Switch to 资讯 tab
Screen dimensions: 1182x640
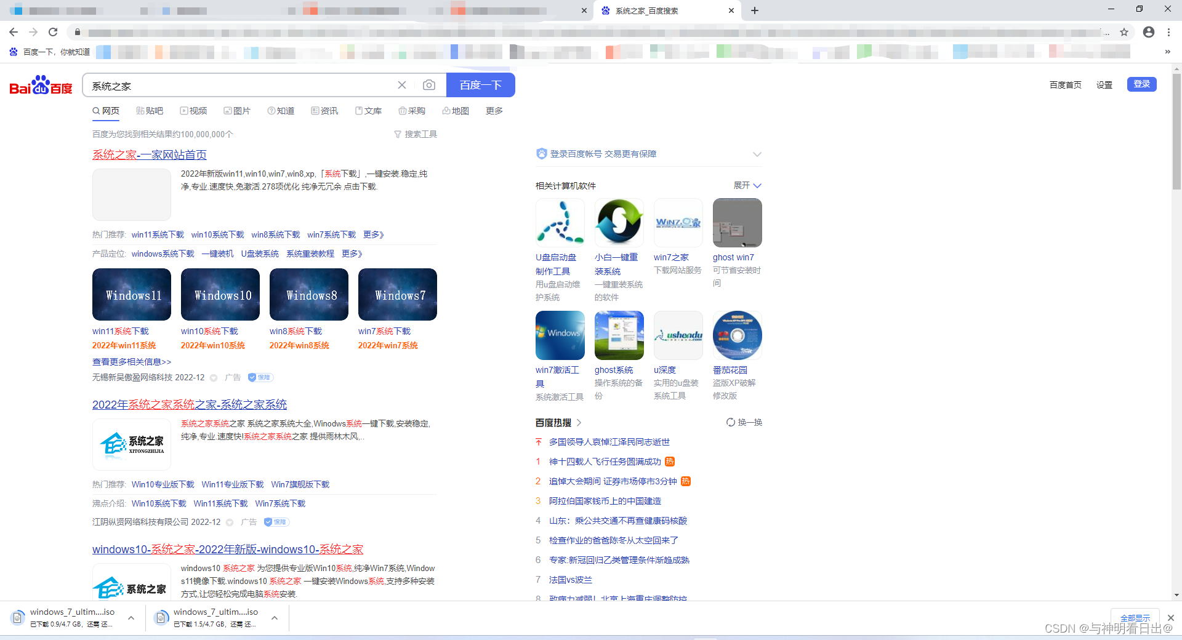(x=324, y=111)
